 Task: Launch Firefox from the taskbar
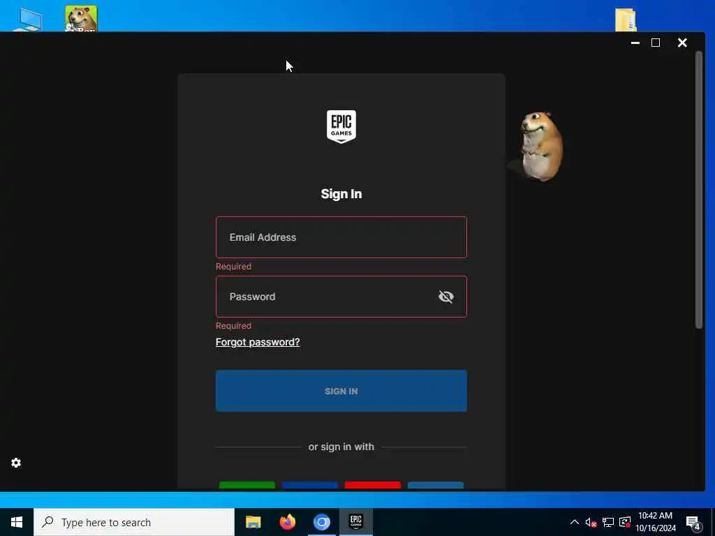click(287, 522)
